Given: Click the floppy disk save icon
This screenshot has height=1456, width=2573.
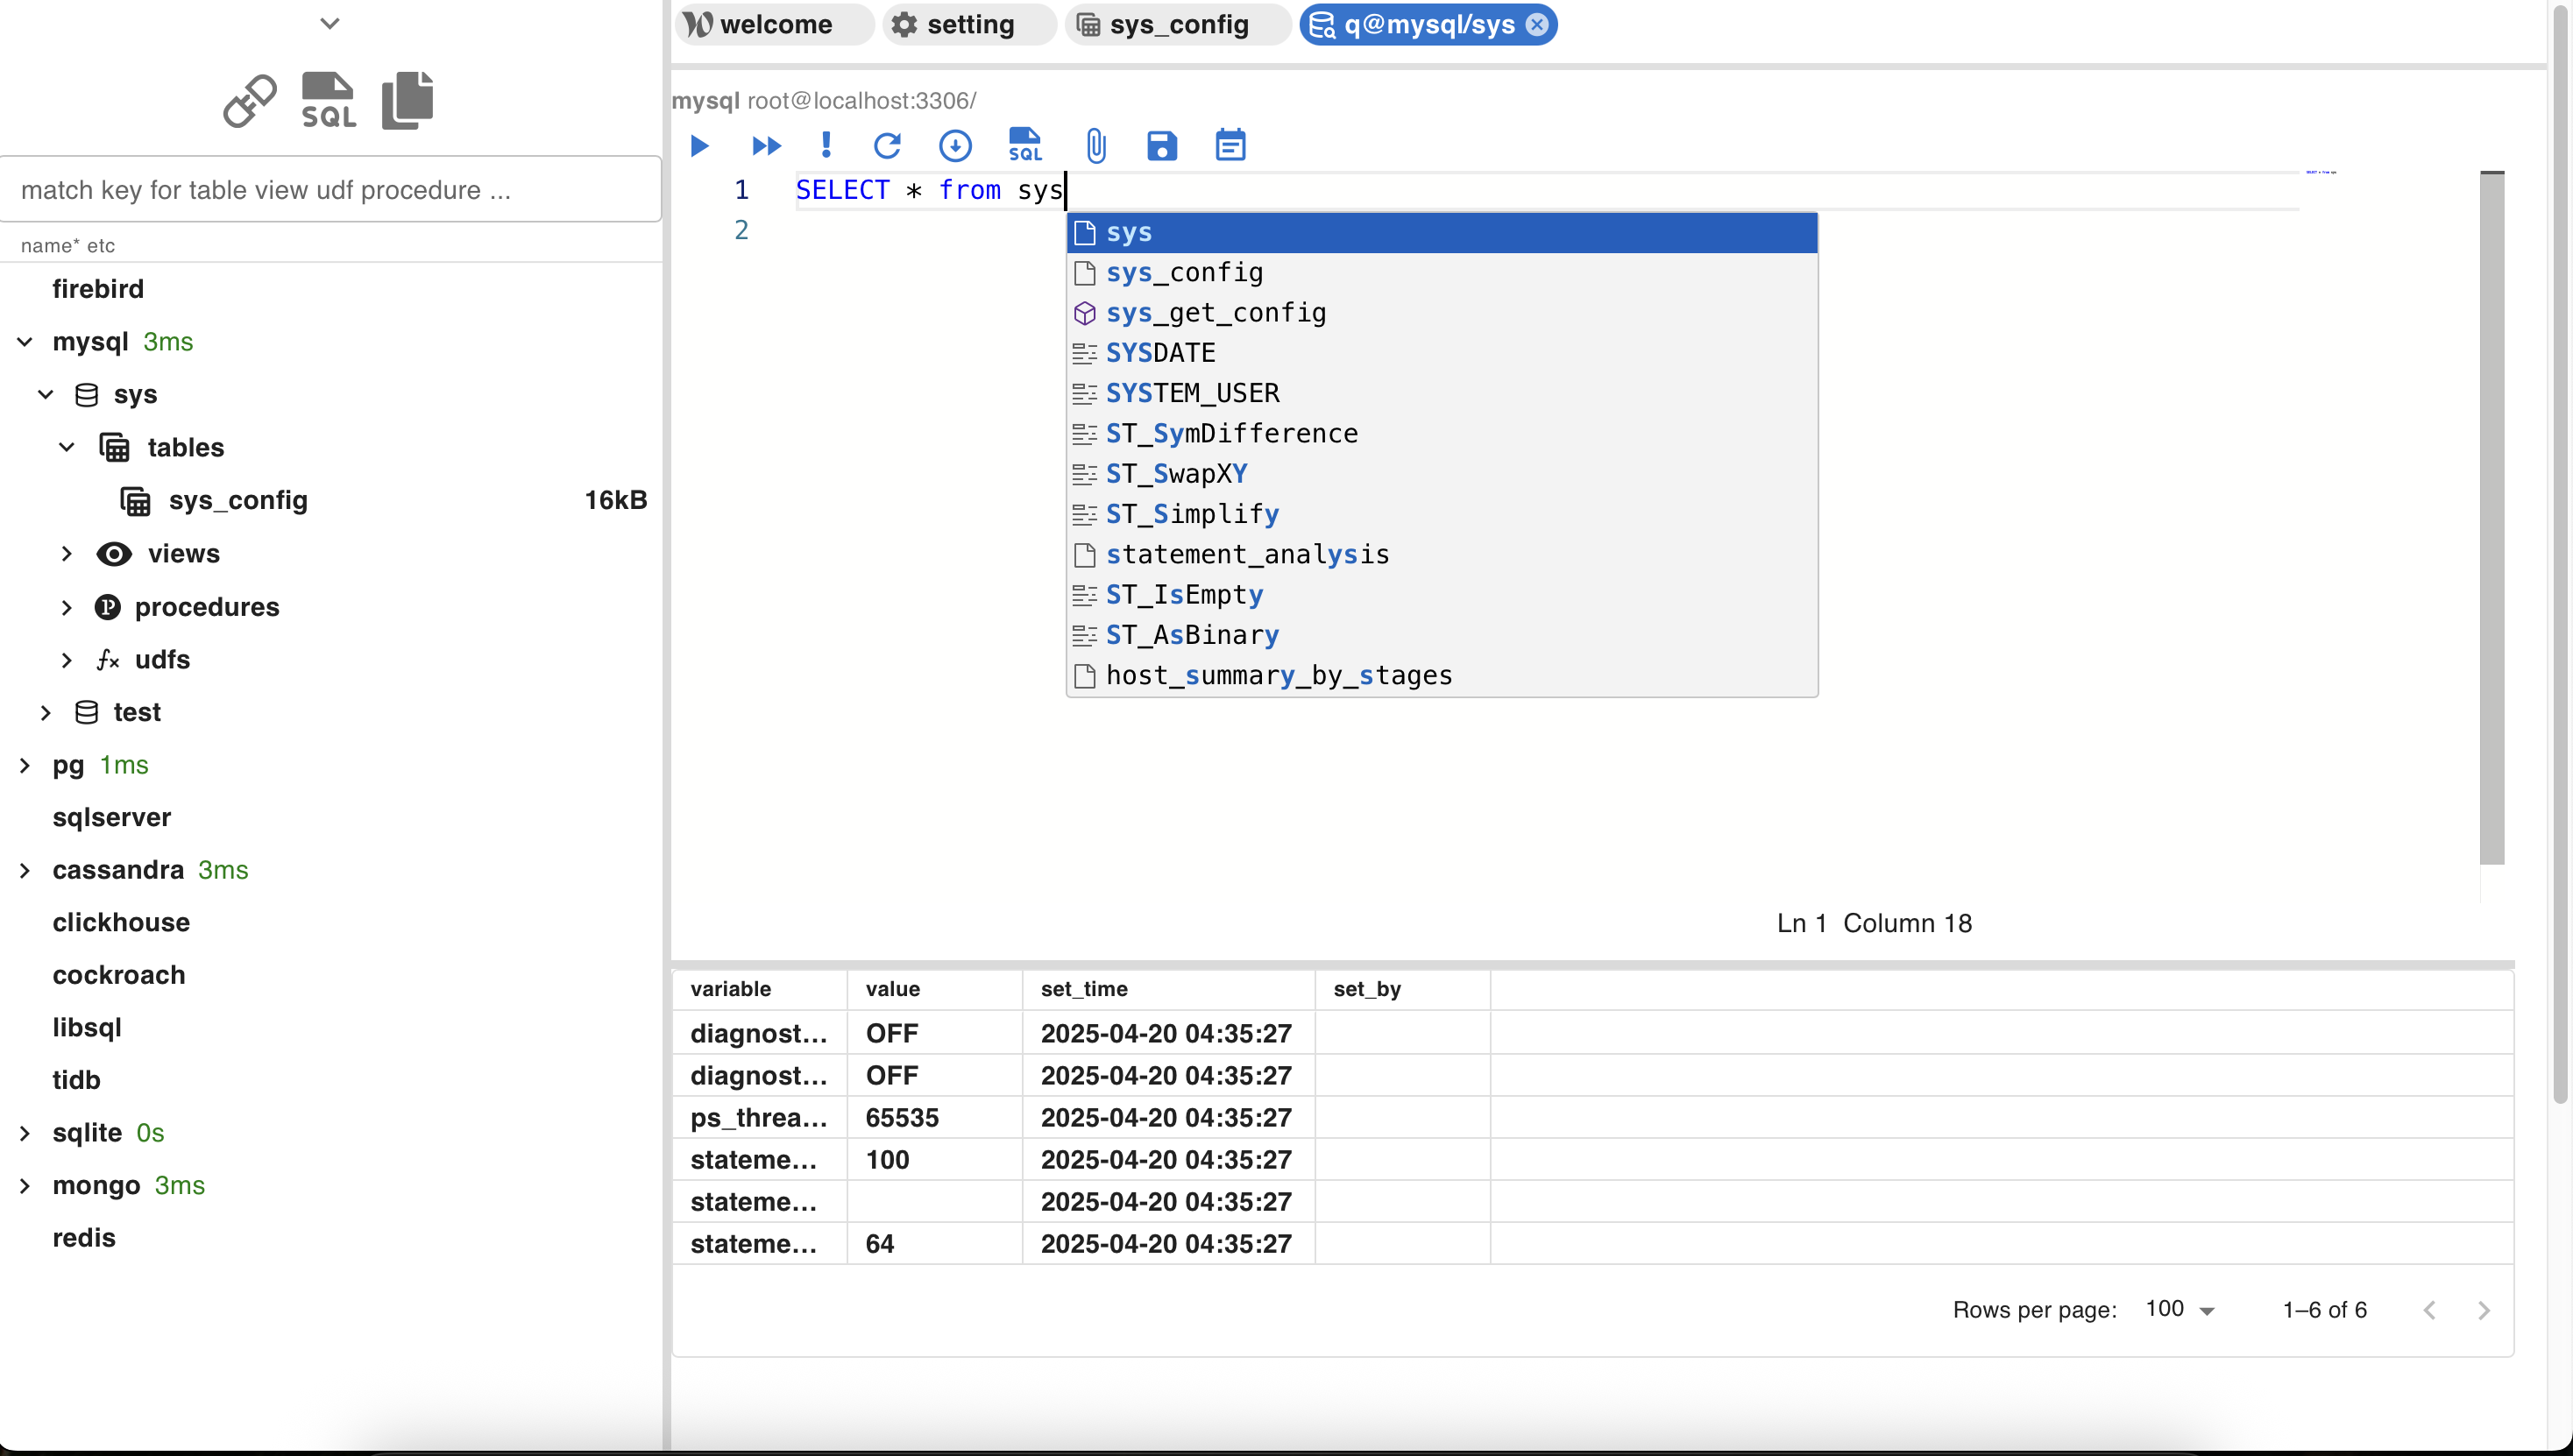Looking at the screenshot, I should click(1160, 146).
